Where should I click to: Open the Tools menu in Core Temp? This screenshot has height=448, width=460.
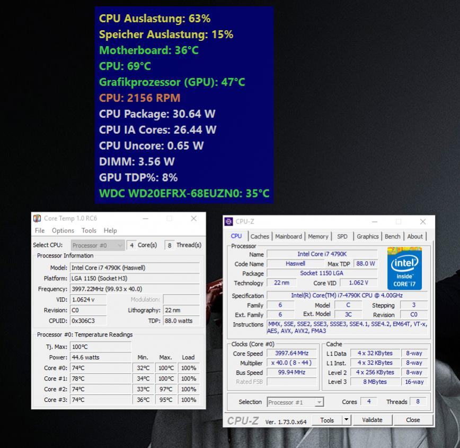point(89,230)
